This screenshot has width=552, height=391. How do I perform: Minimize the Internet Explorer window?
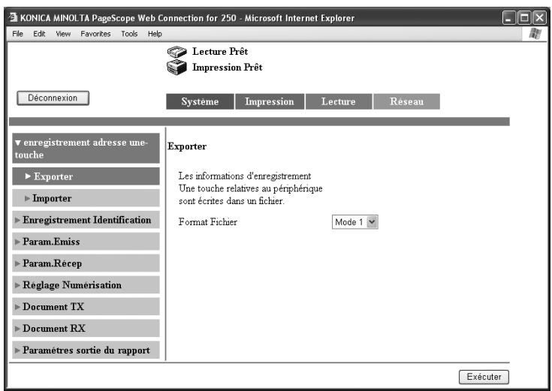[x=508, y=17]
